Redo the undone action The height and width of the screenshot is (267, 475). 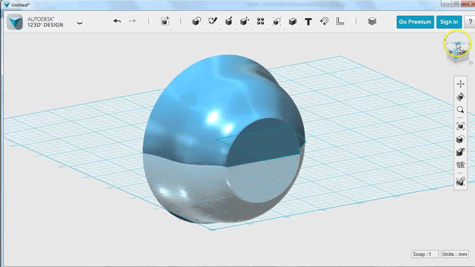[x=132, y=21]
